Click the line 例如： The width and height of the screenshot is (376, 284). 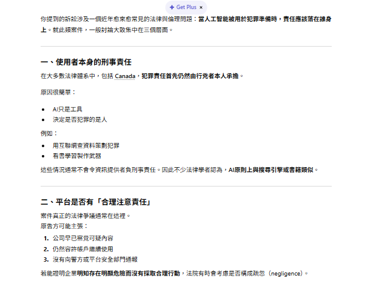coord(49,133)
